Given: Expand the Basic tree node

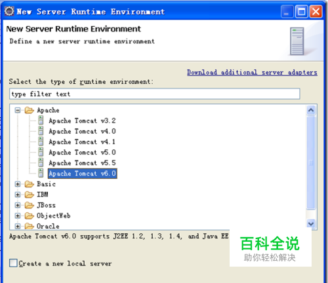Looking at the screenshot, I should tap(18, 184).
